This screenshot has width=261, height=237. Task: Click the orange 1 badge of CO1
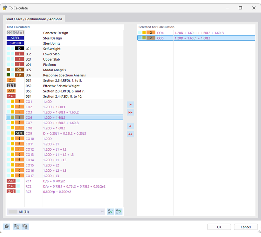tap(19, 101)
